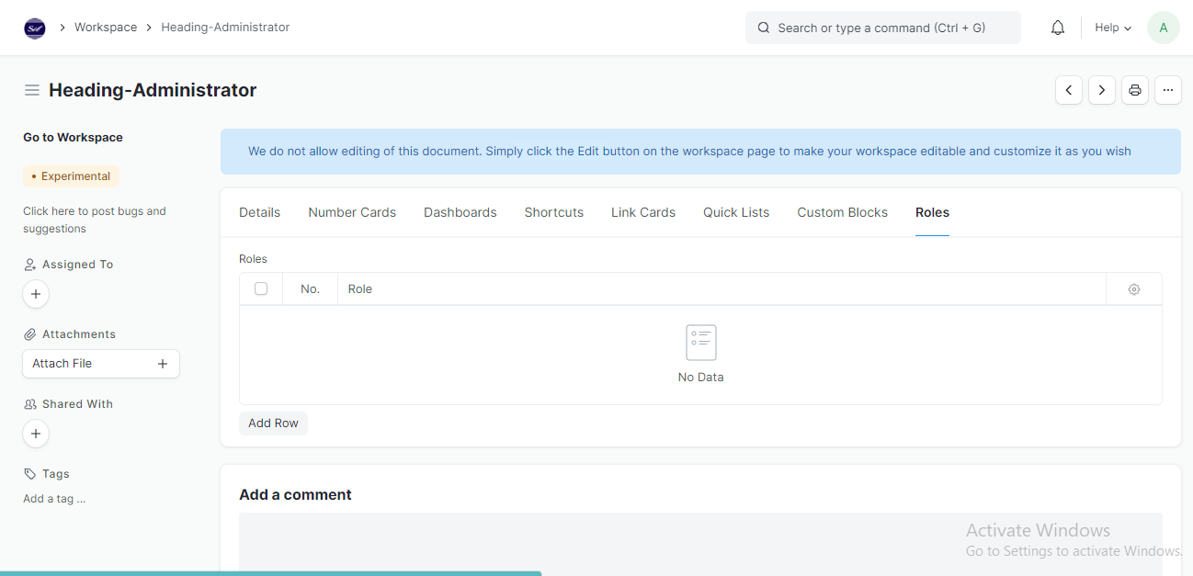
Task: Open the Dashboards tab
Action: 460,212
